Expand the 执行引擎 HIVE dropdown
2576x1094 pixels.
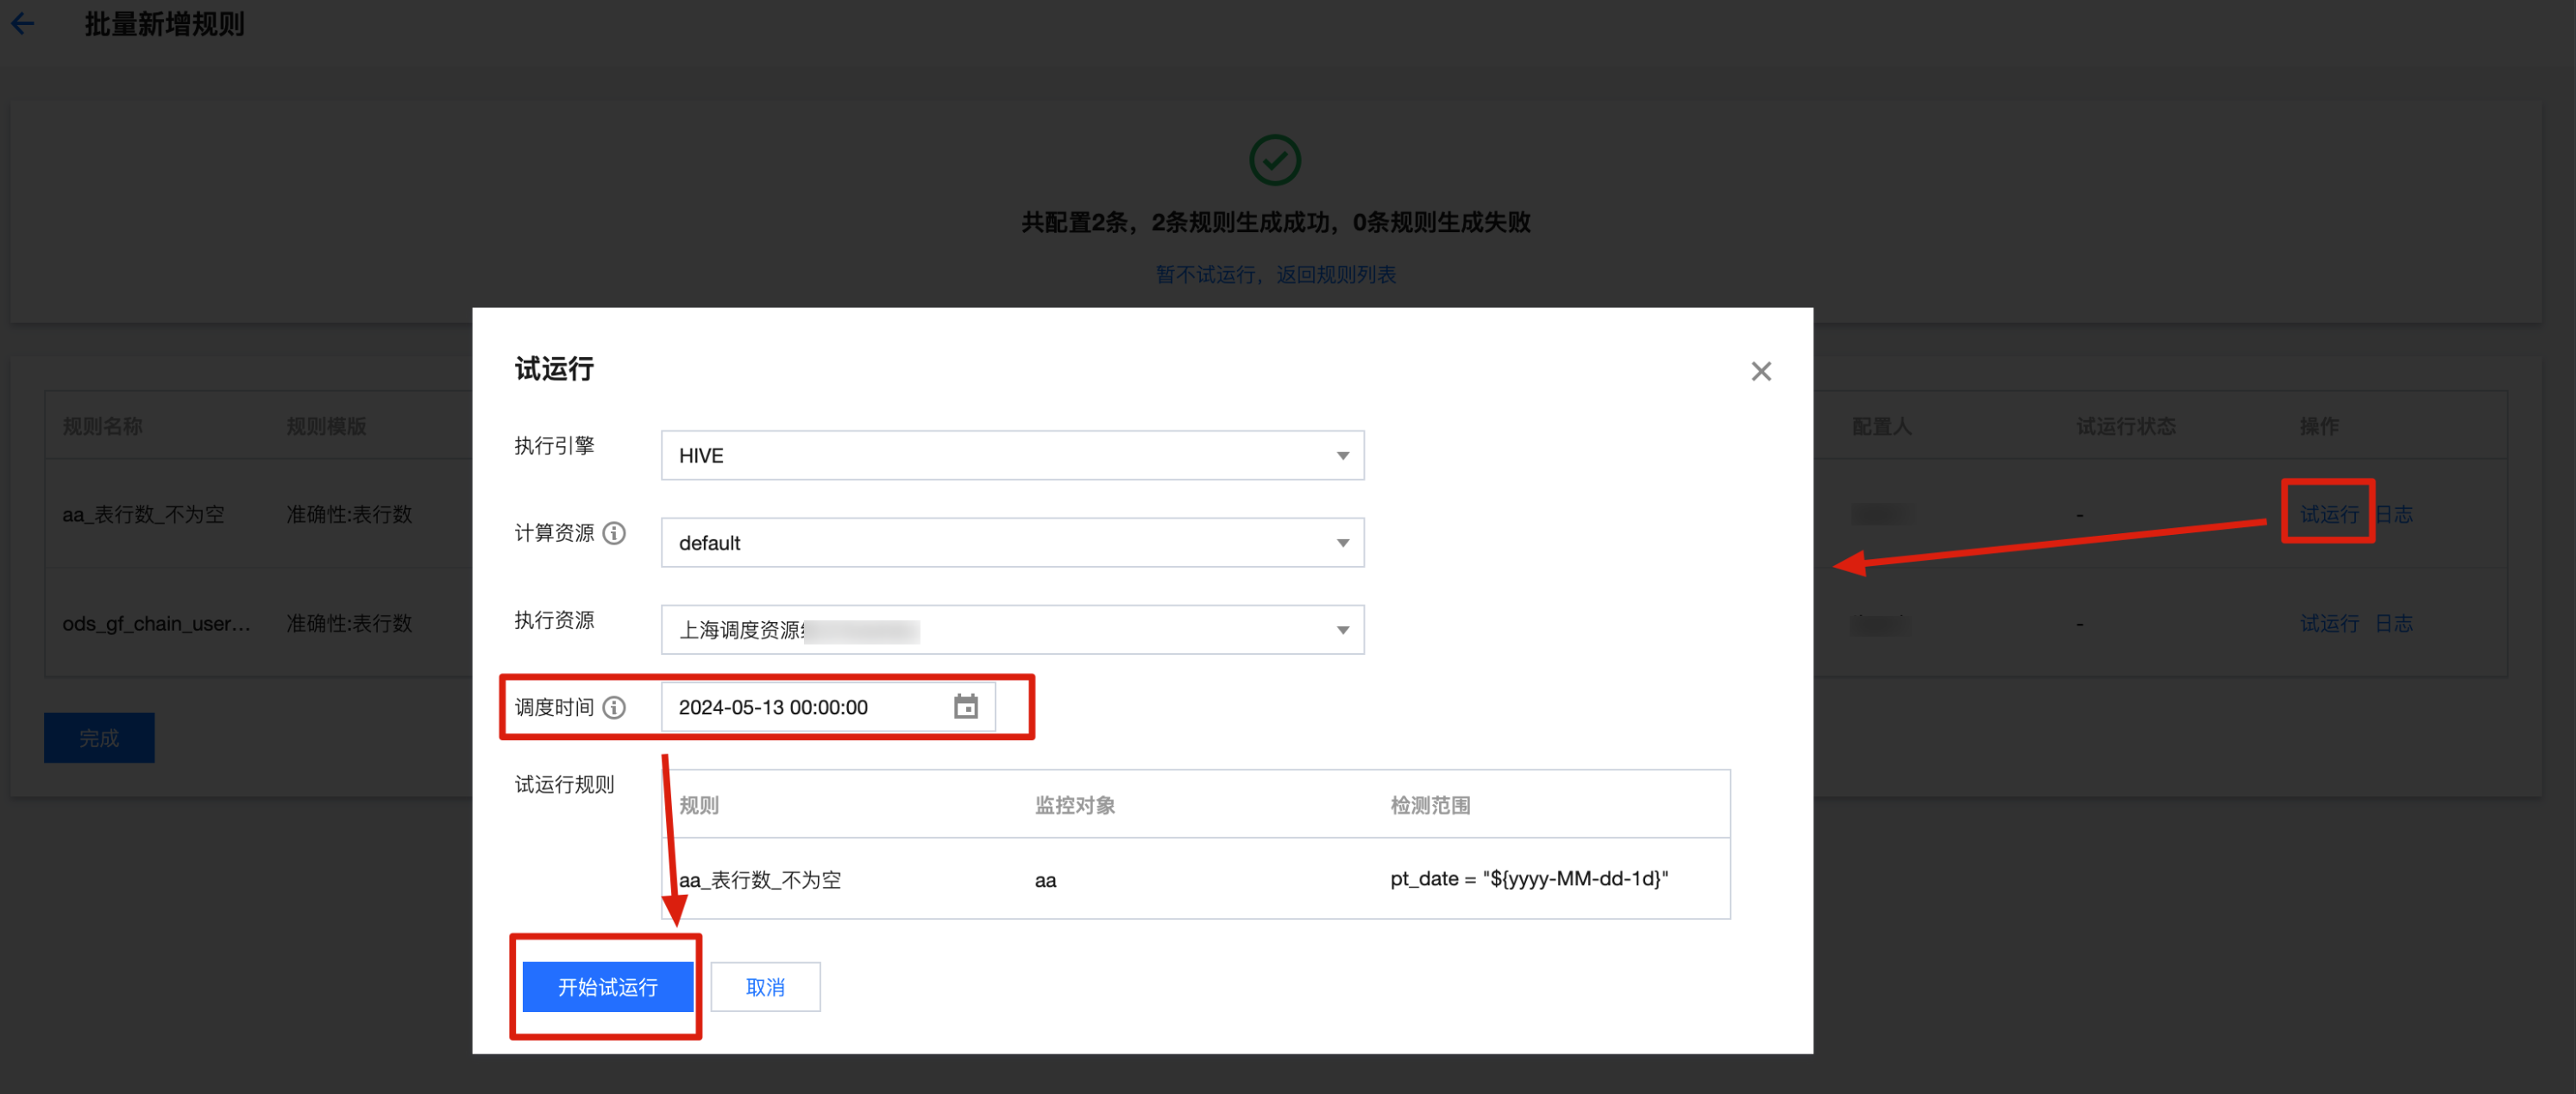click(1012, 455)
